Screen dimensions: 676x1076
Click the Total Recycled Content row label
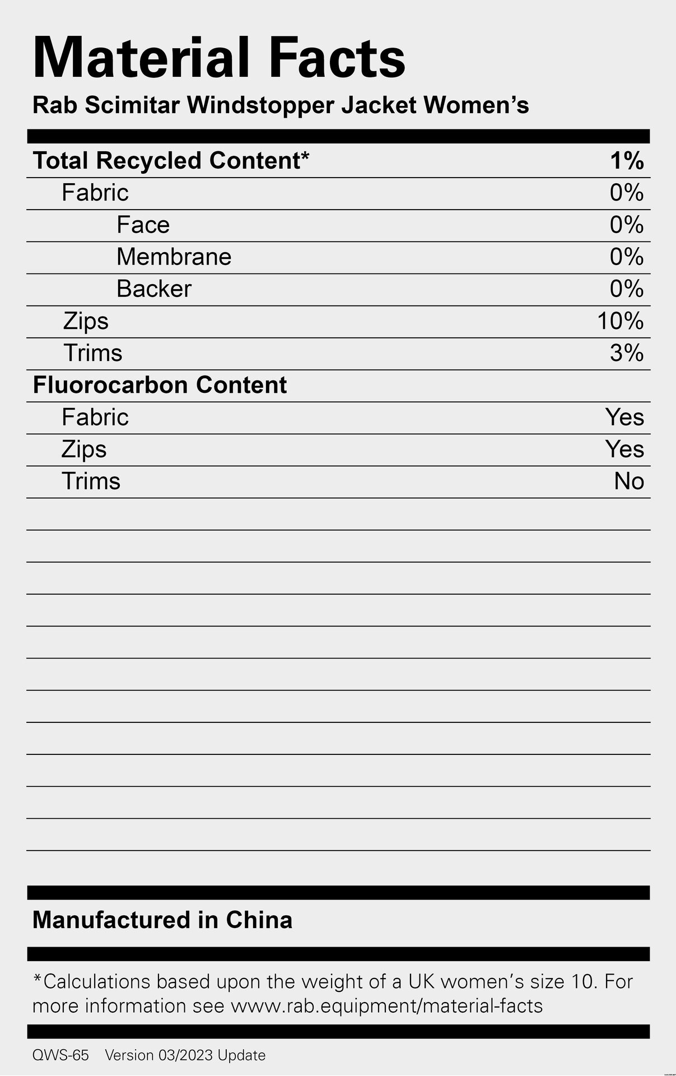[171, 161]
